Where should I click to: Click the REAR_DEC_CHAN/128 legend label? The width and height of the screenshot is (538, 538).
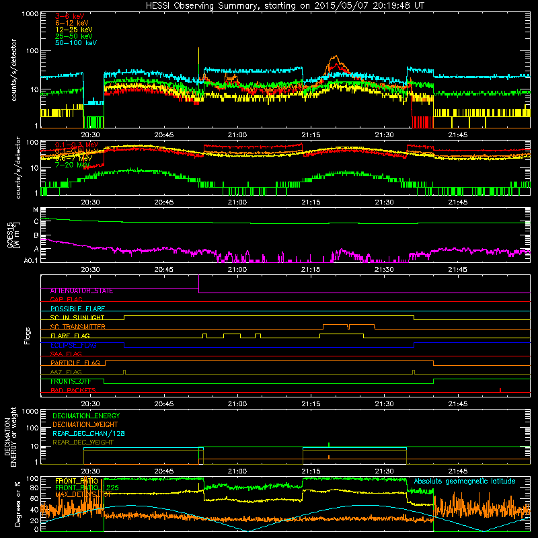(x=89, y=433)
